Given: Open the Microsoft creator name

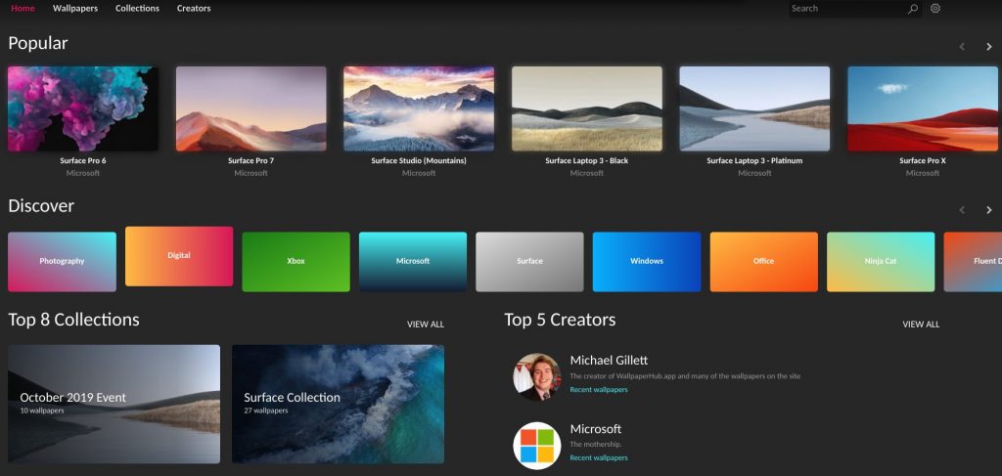Looking at the screenshot, I should click(596, 429).
